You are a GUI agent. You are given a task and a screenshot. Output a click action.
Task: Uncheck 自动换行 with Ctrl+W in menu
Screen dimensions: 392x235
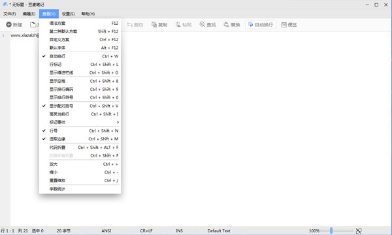pyautogui.click(x=80, y=56)
